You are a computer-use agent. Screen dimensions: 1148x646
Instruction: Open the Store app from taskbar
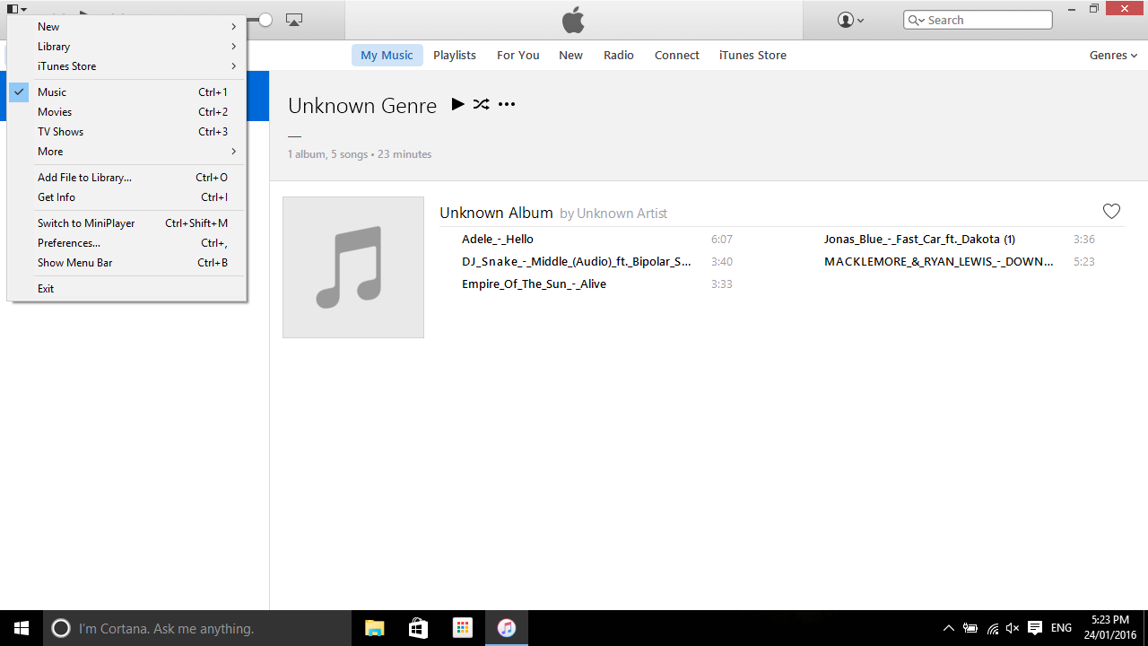pos(418,628)
